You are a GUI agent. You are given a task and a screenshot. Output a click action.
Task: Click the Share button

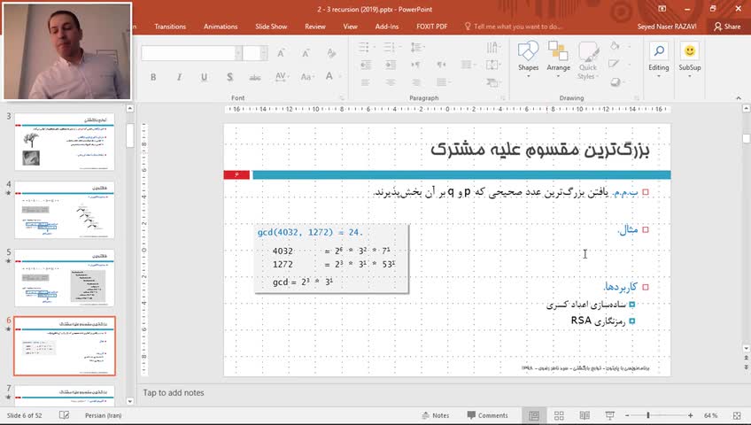(727, 27)
